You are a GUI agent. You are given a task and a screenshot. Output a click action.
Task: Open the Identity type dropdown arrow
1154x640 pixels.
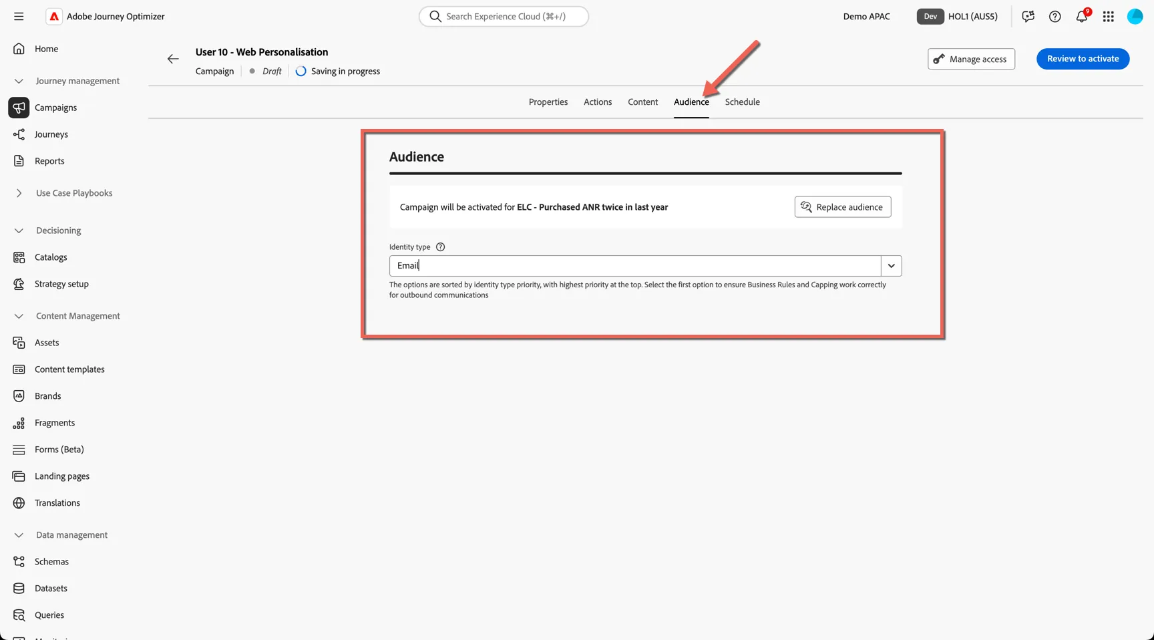(891, 266)
